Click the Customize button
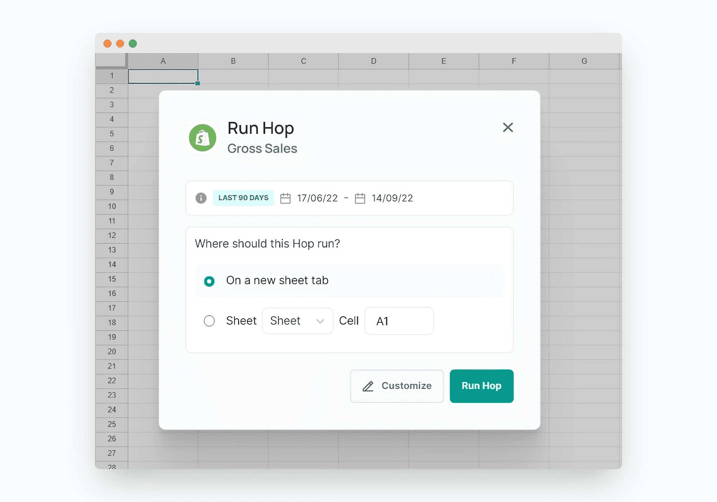The image size is (717, 502). [x=397, y=386]
